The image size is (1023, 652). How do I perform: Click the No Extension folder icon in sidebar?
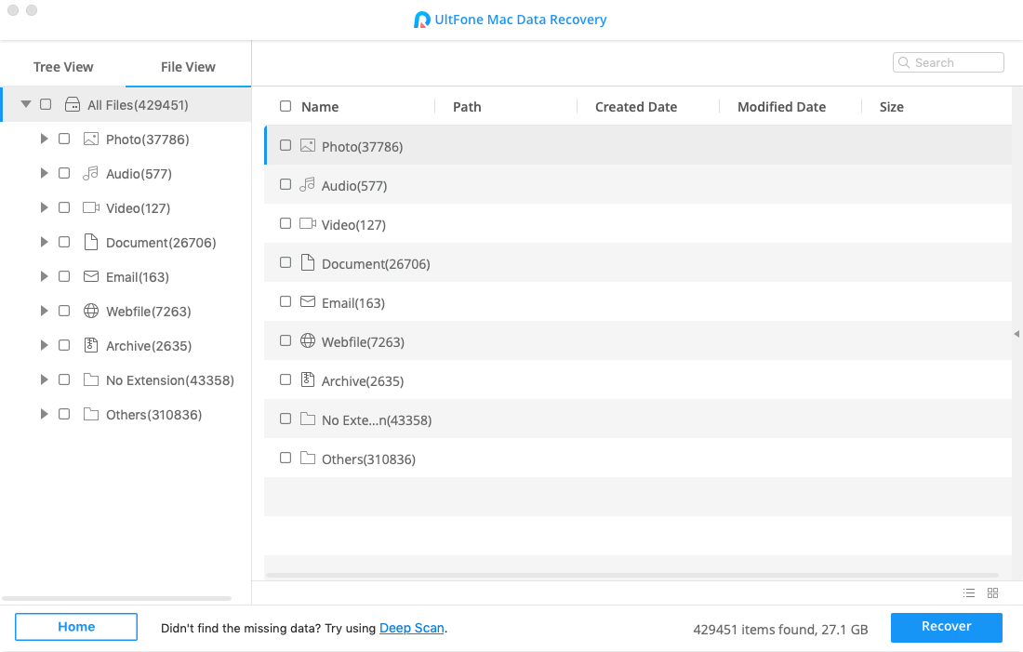[91, 379]
